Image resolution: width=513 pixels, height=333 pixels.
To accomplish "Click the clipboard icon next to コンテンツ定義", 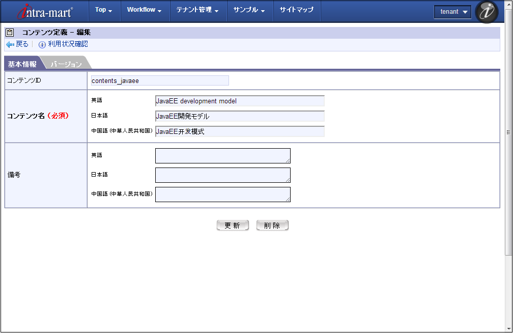I will (10, 32).
